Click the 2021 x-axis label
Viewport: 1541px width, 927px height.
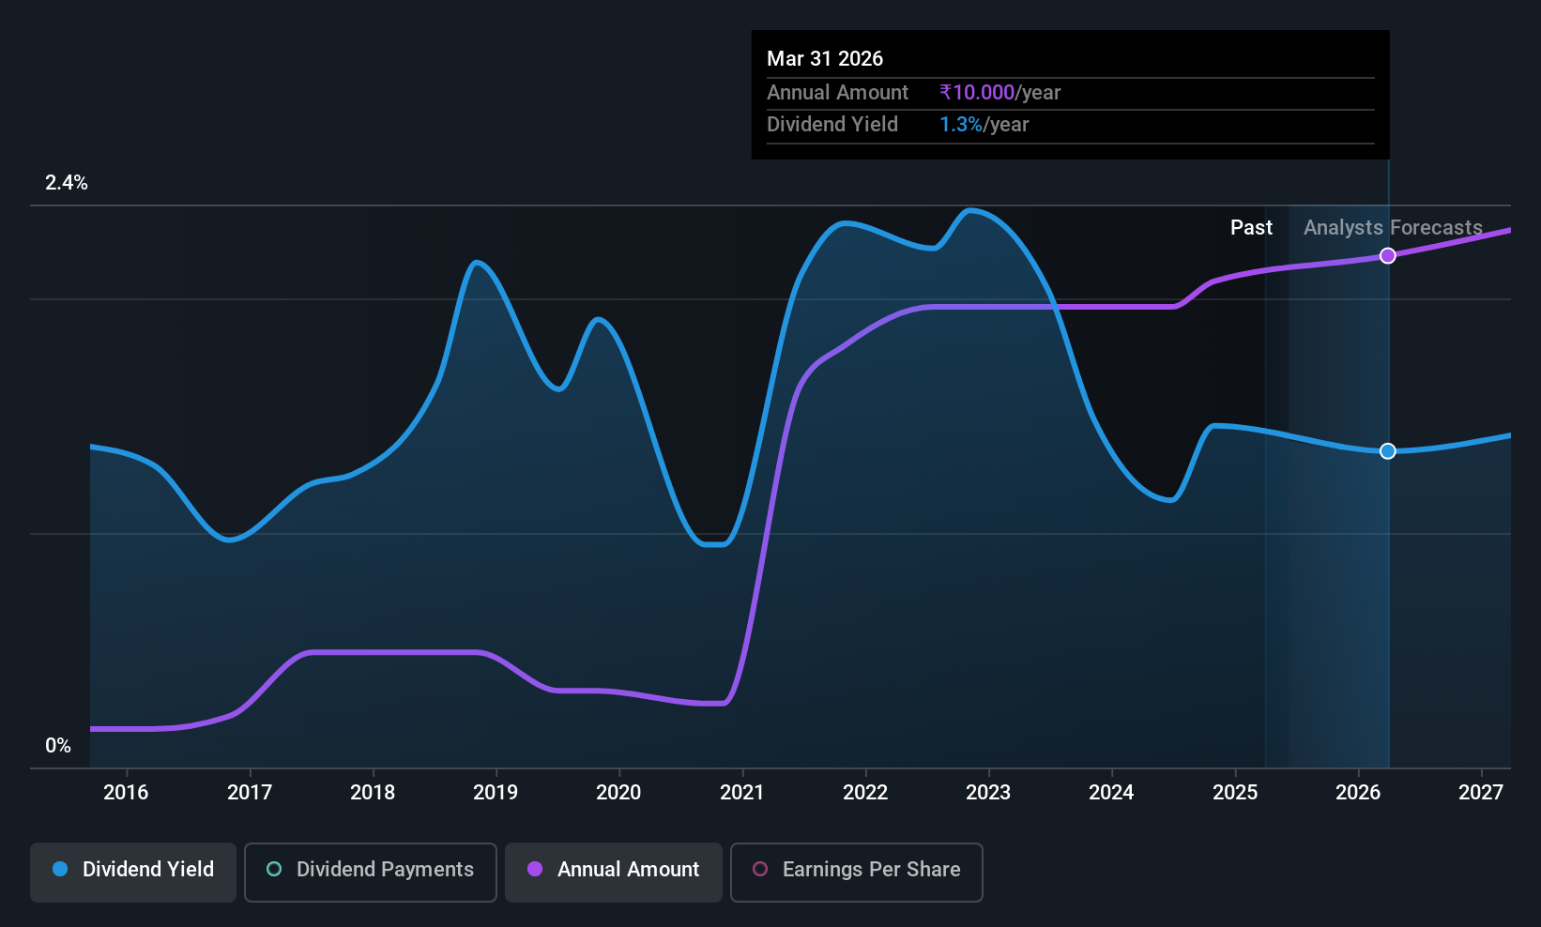[x=741, y=793]
